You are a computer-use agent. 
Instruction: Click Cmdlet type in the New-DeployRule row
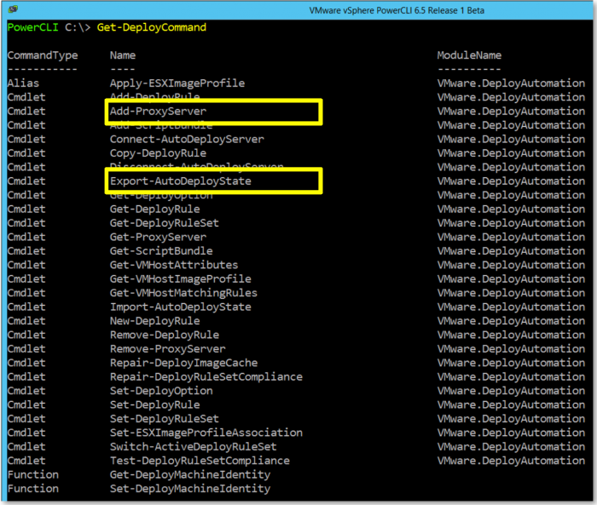[26, 321]
